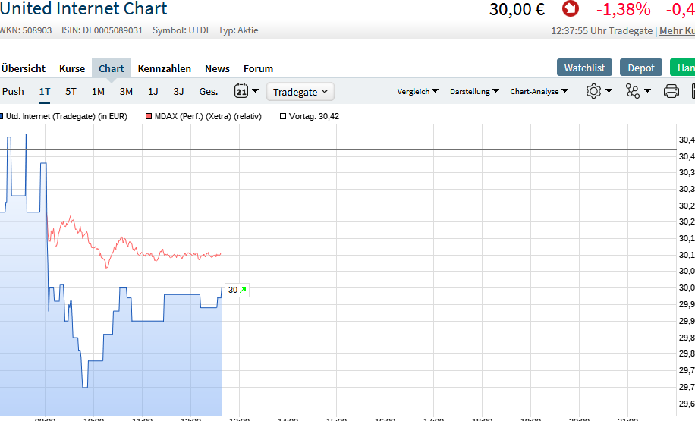Open the calendar date picker icon
Screen dimensions: 695x421
point(241,91)
